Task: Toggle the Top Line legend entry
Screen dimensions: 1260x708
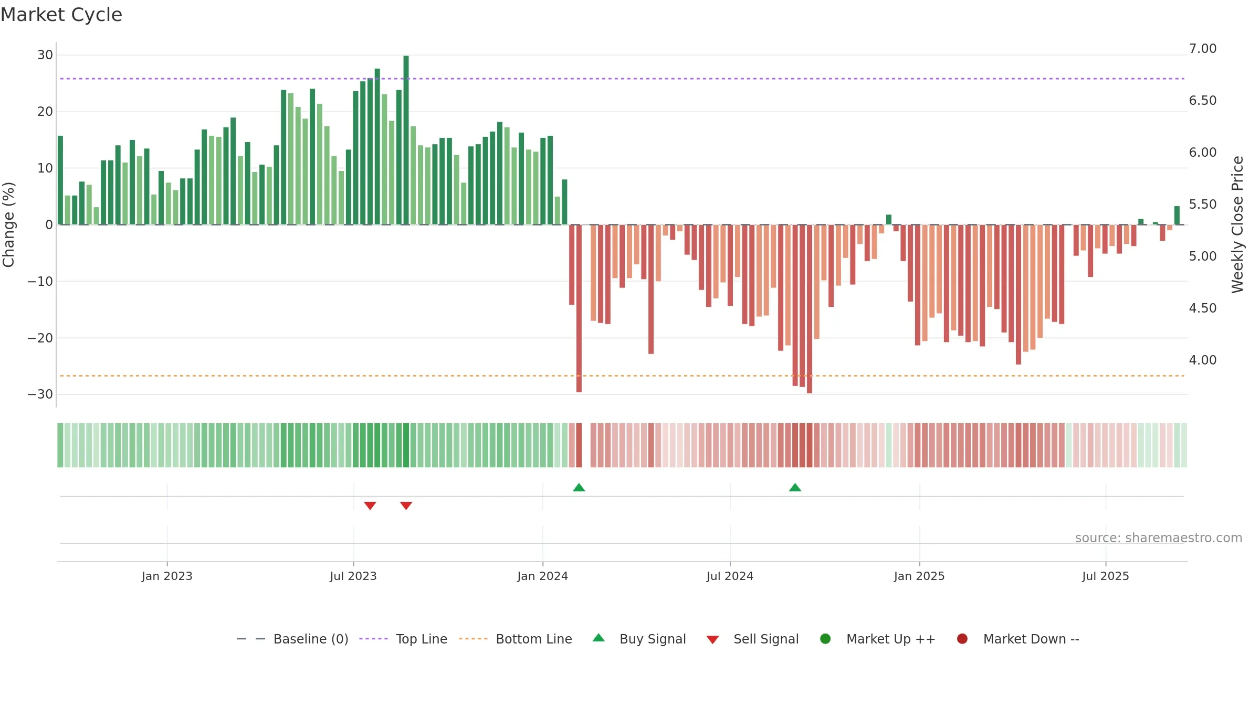Action: click(x=403, y=639)
